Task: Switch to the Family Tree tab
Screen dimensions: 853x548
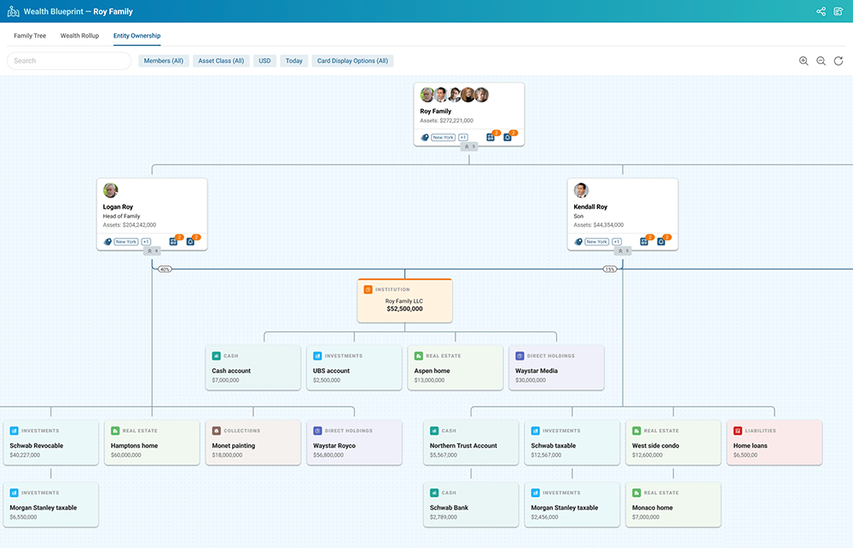Action: pos(30,36)
